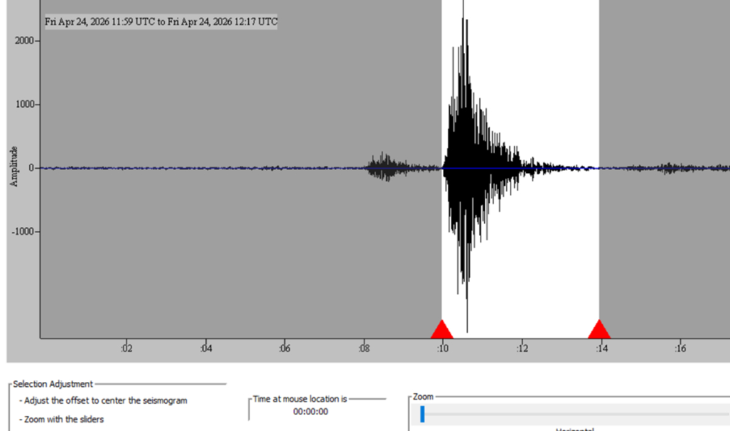This screenshot has height=431, width=730.
Task: Click the :16 time axis label
Action: [x=680, y=348]
